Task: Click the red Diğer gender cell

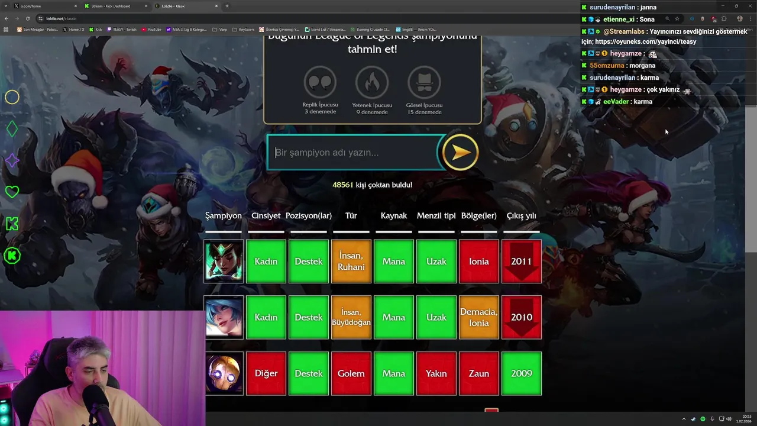Action: 266,373
